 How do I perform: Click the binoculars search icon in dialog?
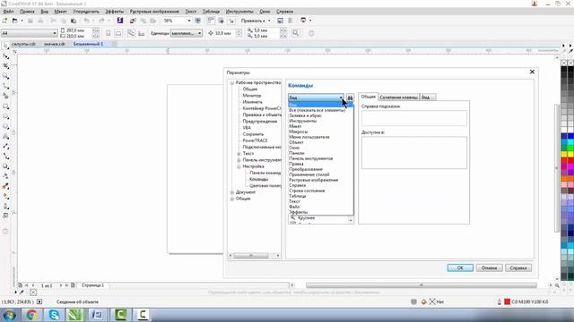coord(350,97)
